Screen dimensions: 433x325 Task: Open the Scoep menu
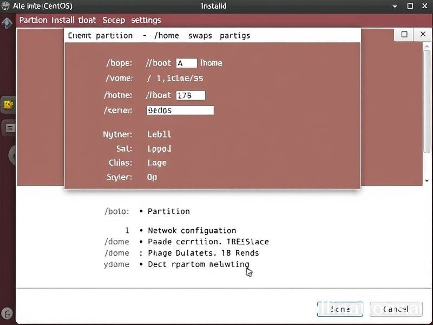(x=114, y=20)
